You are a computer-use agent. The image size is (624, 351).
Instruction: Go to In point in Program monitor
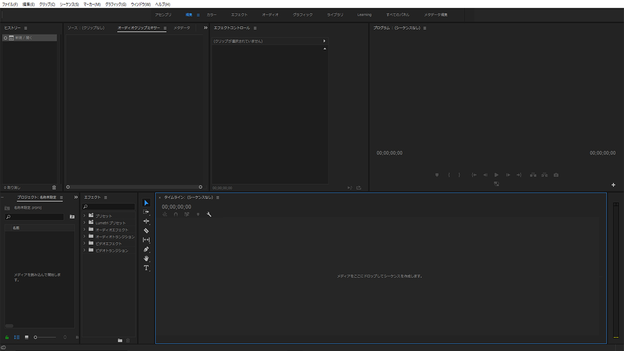474,175
